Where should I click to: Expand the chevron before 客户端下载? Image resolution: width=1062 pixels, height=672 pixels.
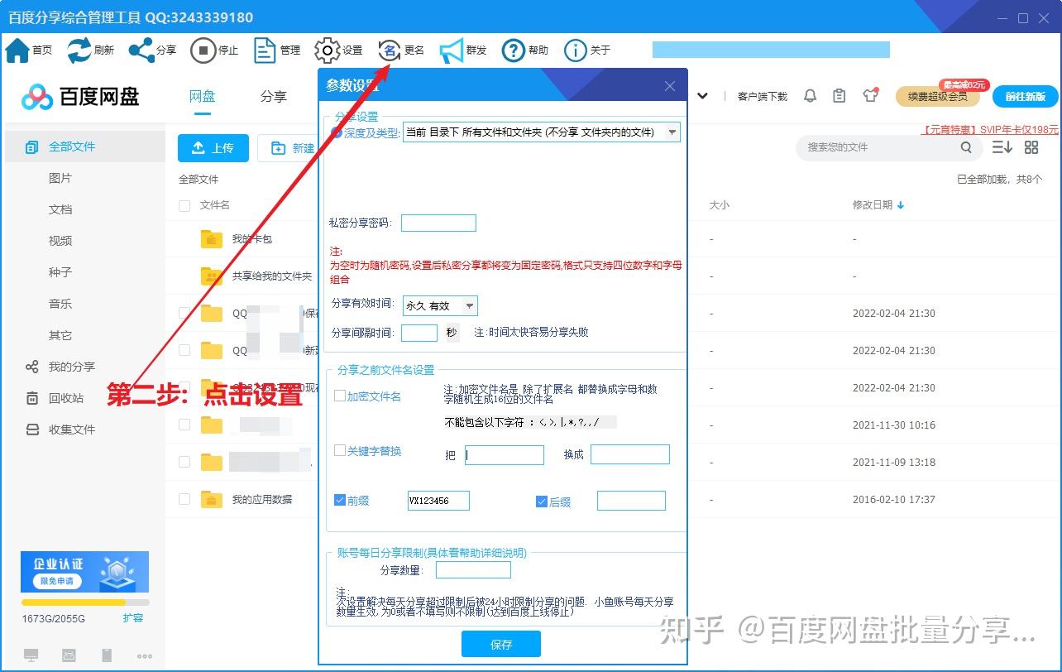point(703,96)
